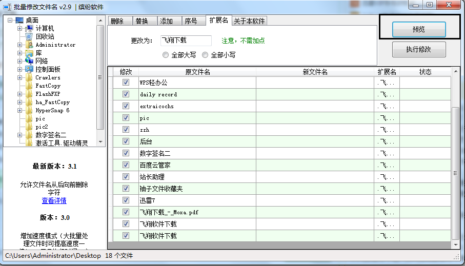Image resolution: width=465 pixels, height=266 pixels.
Task: Click the Crawlers folder icon
Action: click(x=29, y=78)
